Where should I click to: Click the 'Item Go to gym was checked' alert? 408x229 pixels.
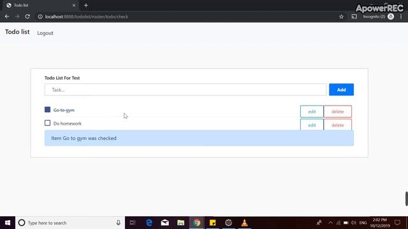point(199,138)
